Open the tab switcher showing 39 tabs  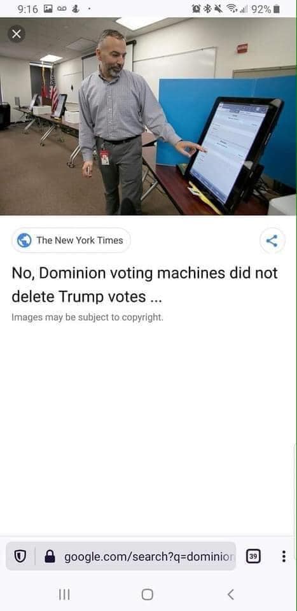tap(253, 556)
